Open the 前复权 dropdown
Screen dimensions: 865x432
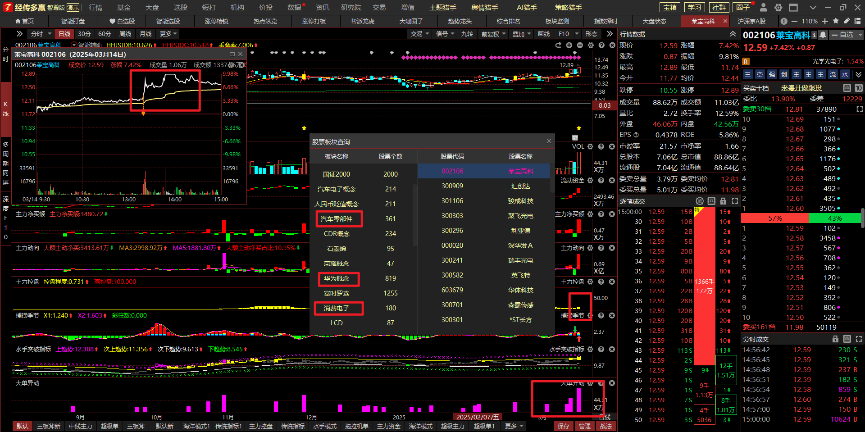pyautogui.click(x=493, y=34)
